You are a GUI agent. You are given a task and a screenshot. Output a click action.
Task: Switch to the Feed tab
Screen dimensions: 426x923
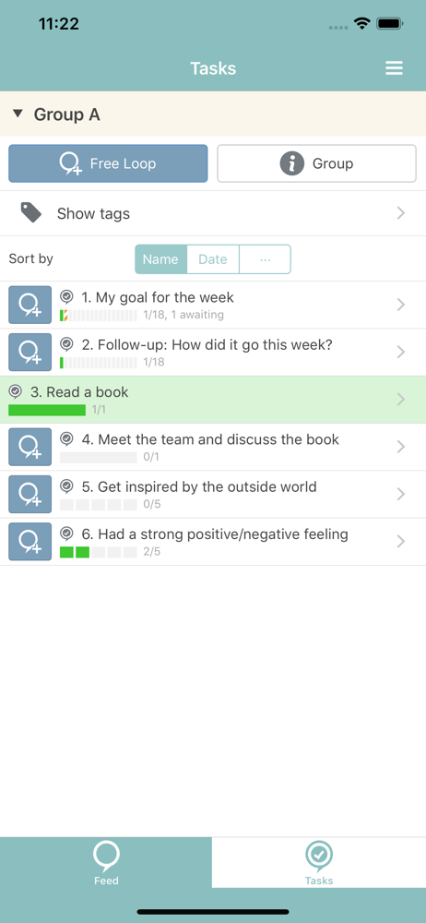coord(106,862)
